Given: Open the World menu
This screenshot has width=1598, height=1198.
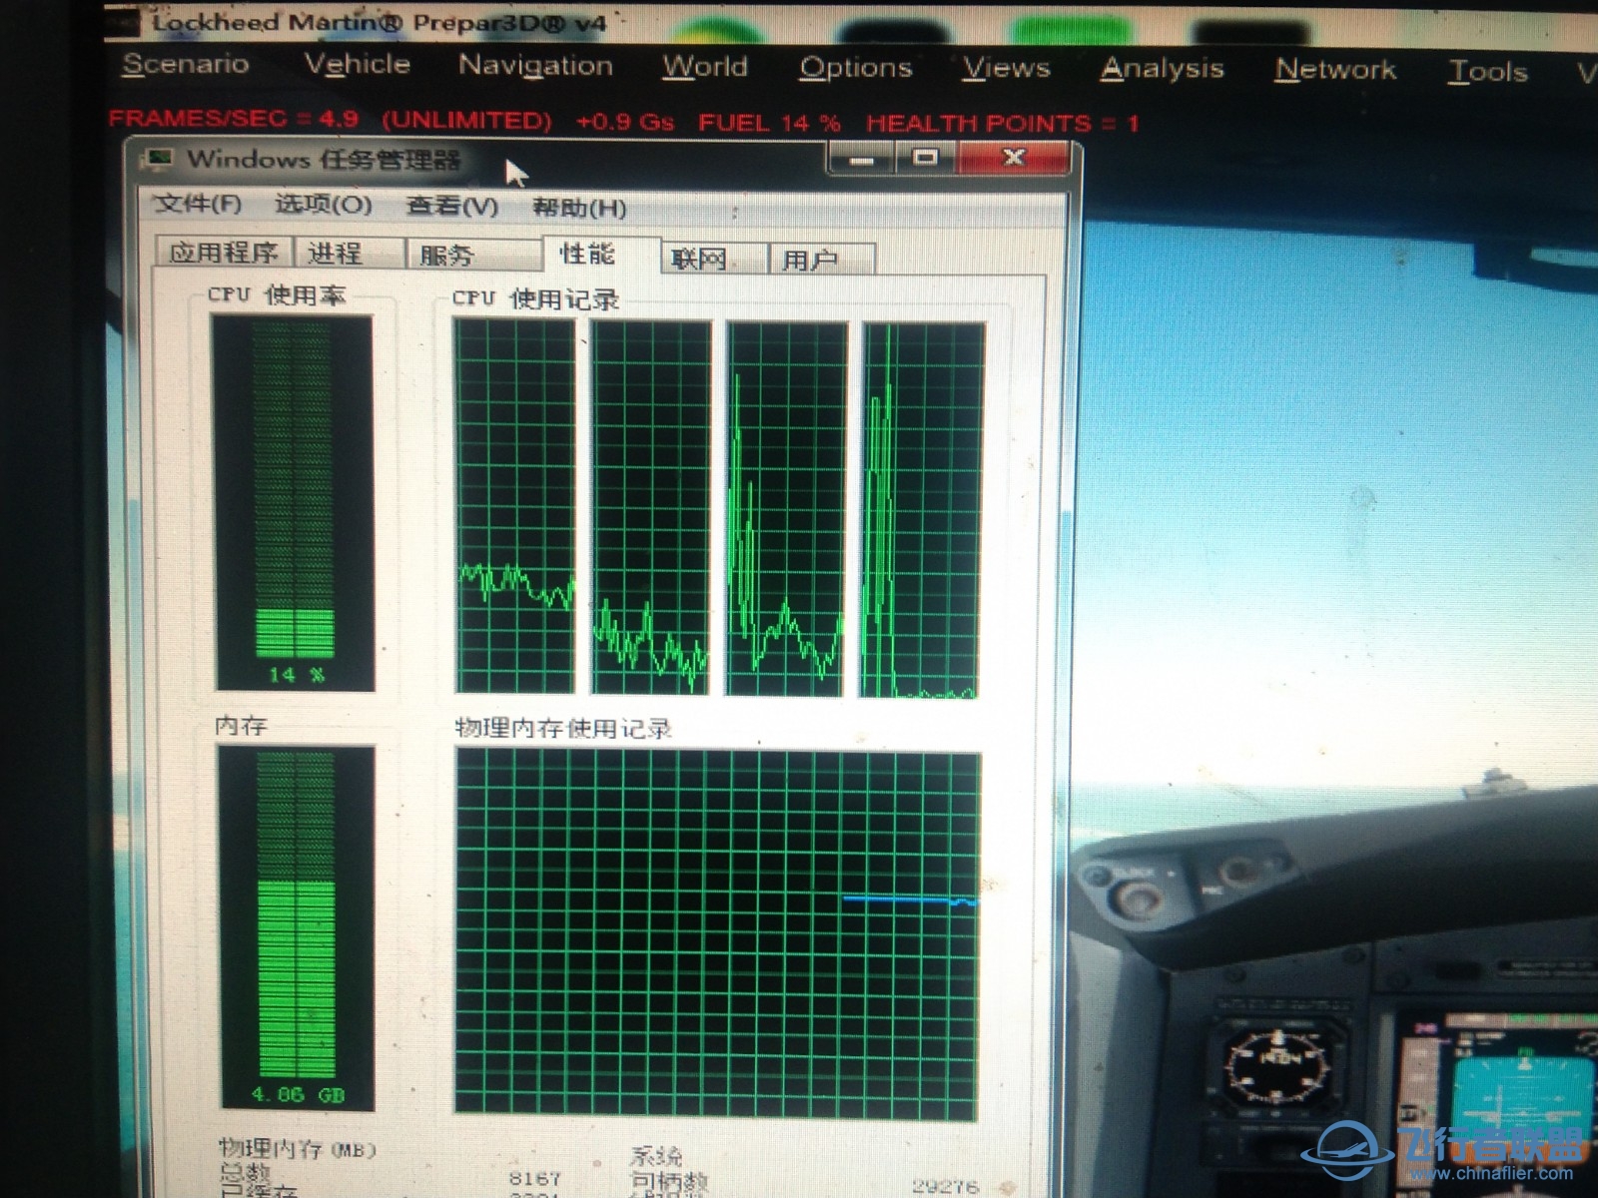Looking at the screenshot, I should (x=704, y=67).
